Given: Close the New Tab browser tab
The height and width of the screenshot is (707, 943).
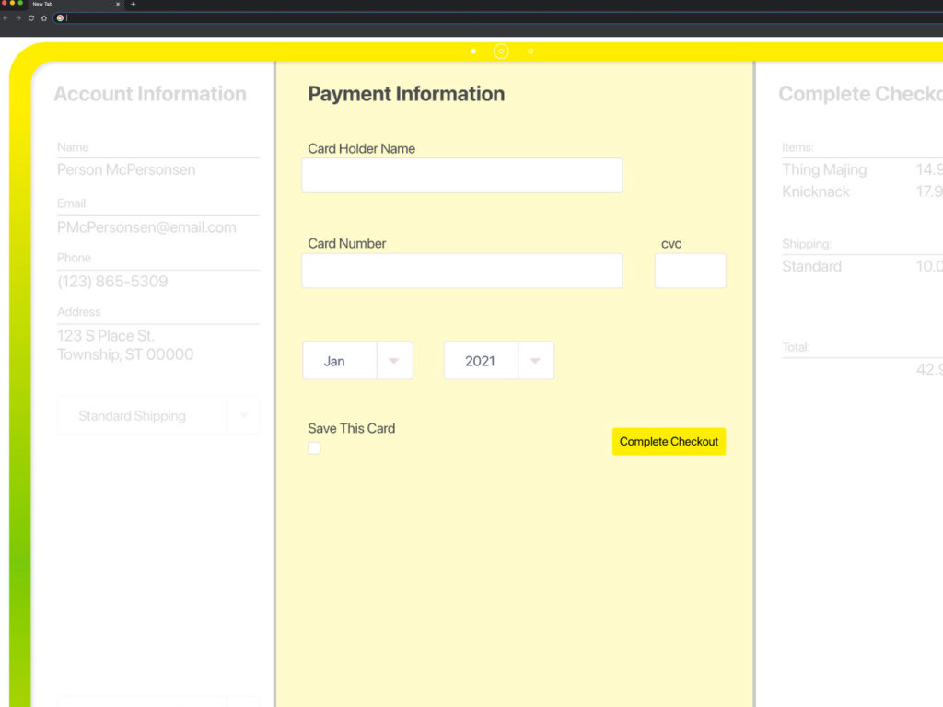Looking at the screenshot, I should tap(118, 5).
